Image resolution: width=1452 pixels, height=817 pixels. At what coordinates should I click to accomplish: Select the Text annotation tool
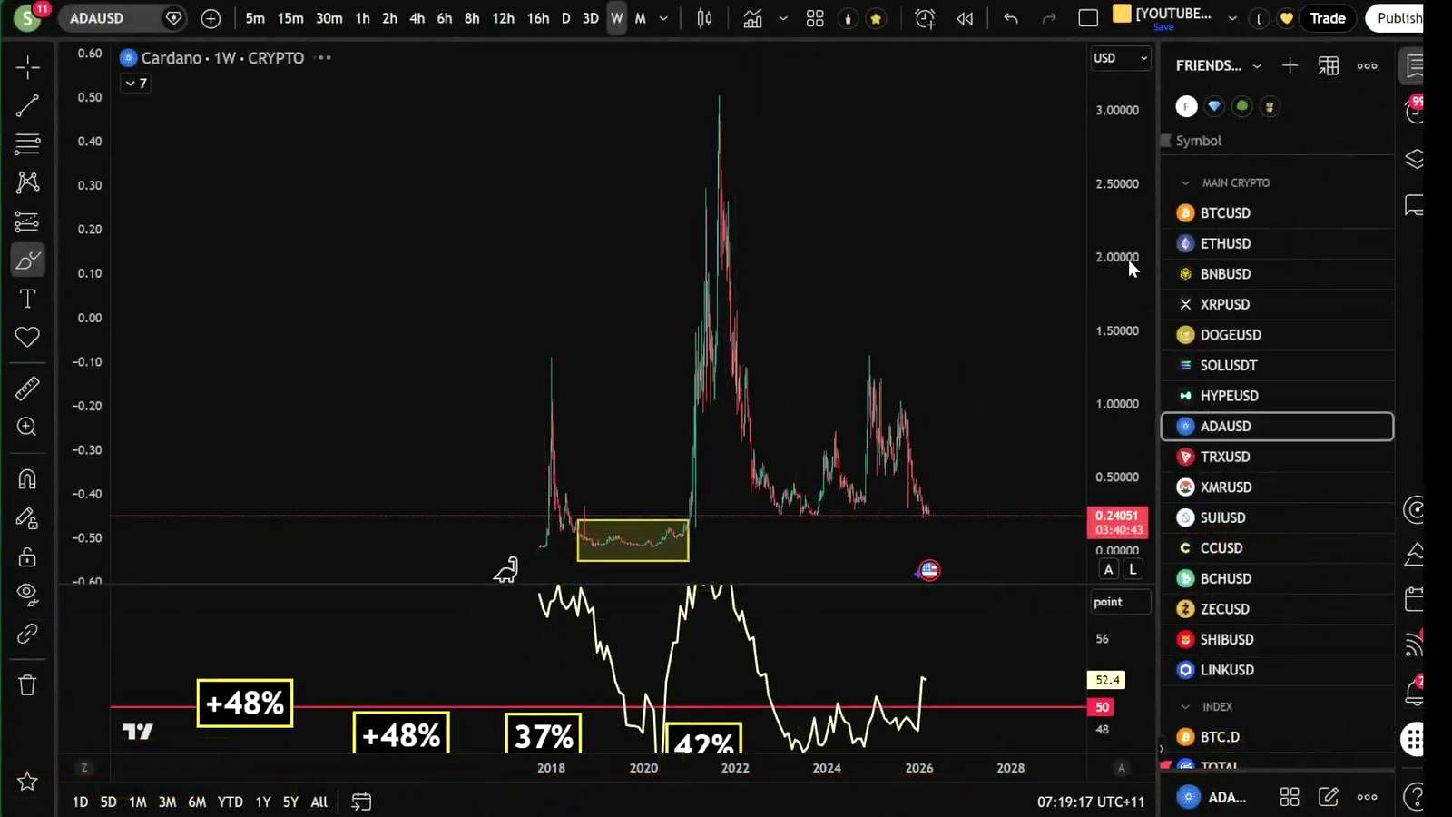pos(27,299)
